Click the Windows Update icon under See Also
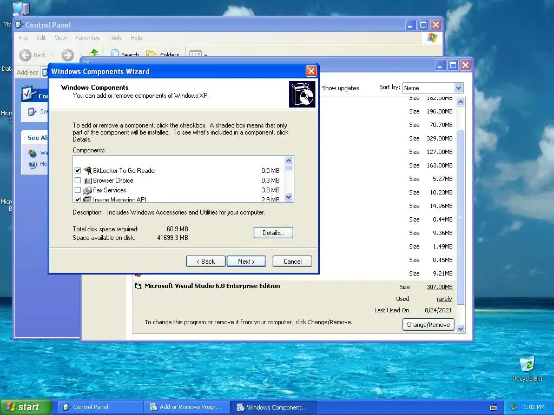This screenshot has width=554, height=415. pos(32,153)
